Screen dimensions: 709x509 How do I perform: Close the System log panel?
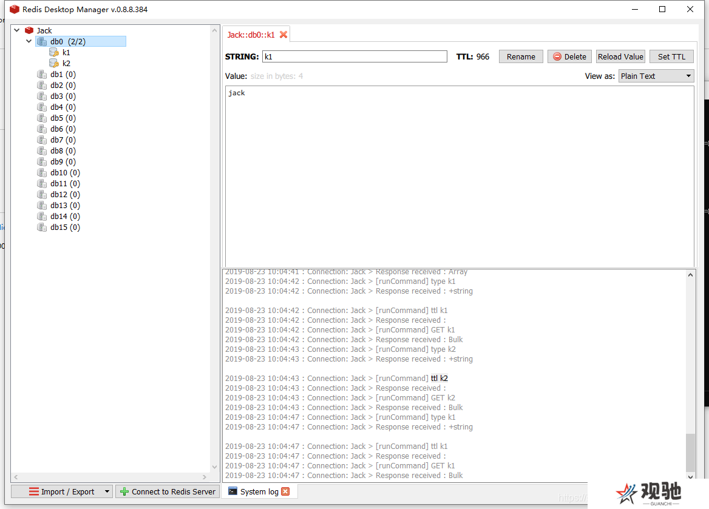(285, 491)
